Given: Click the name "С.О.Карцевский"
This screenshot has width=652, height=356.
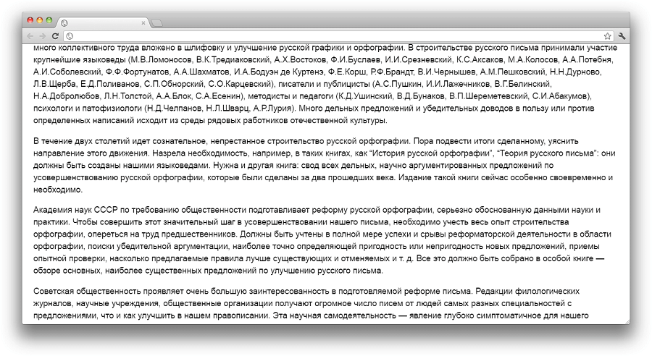Looking at the screenshot, I should click(240, 84).
